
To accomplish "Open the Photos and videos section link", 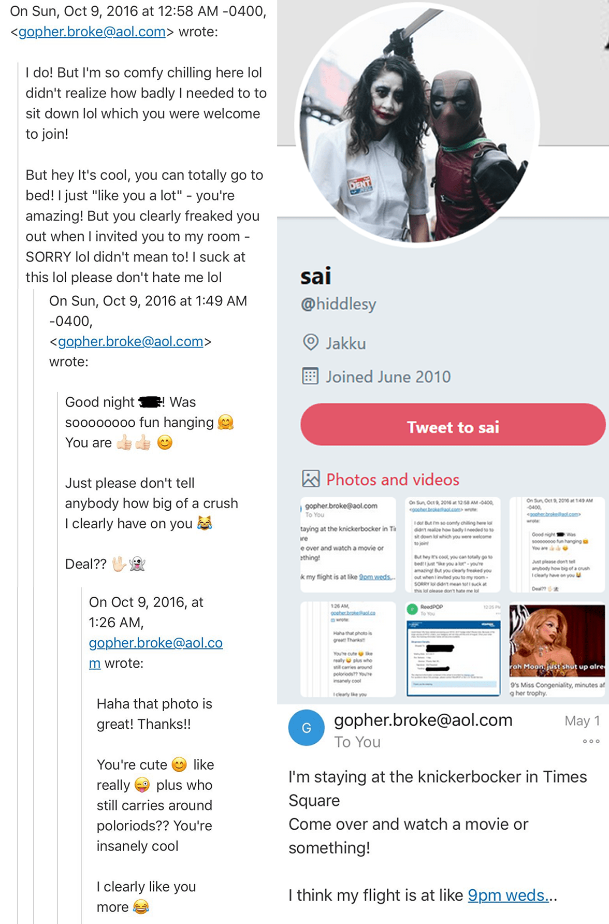I will point(393,480).
